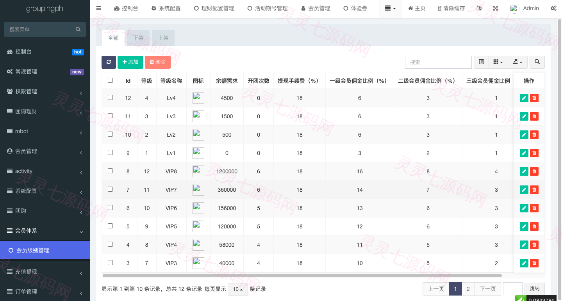Open the top bar list dropdown menu

pyautogui.click(x=391, y=8)
